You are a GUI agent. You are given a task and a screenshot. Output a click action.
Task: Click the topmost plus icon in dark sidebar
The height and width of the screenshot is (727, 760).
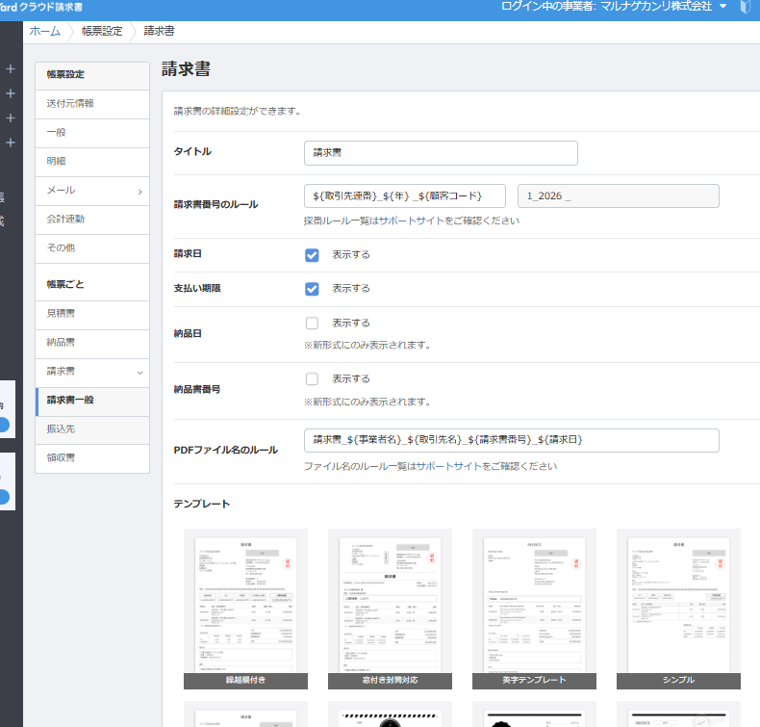click(x=11, y=69)
